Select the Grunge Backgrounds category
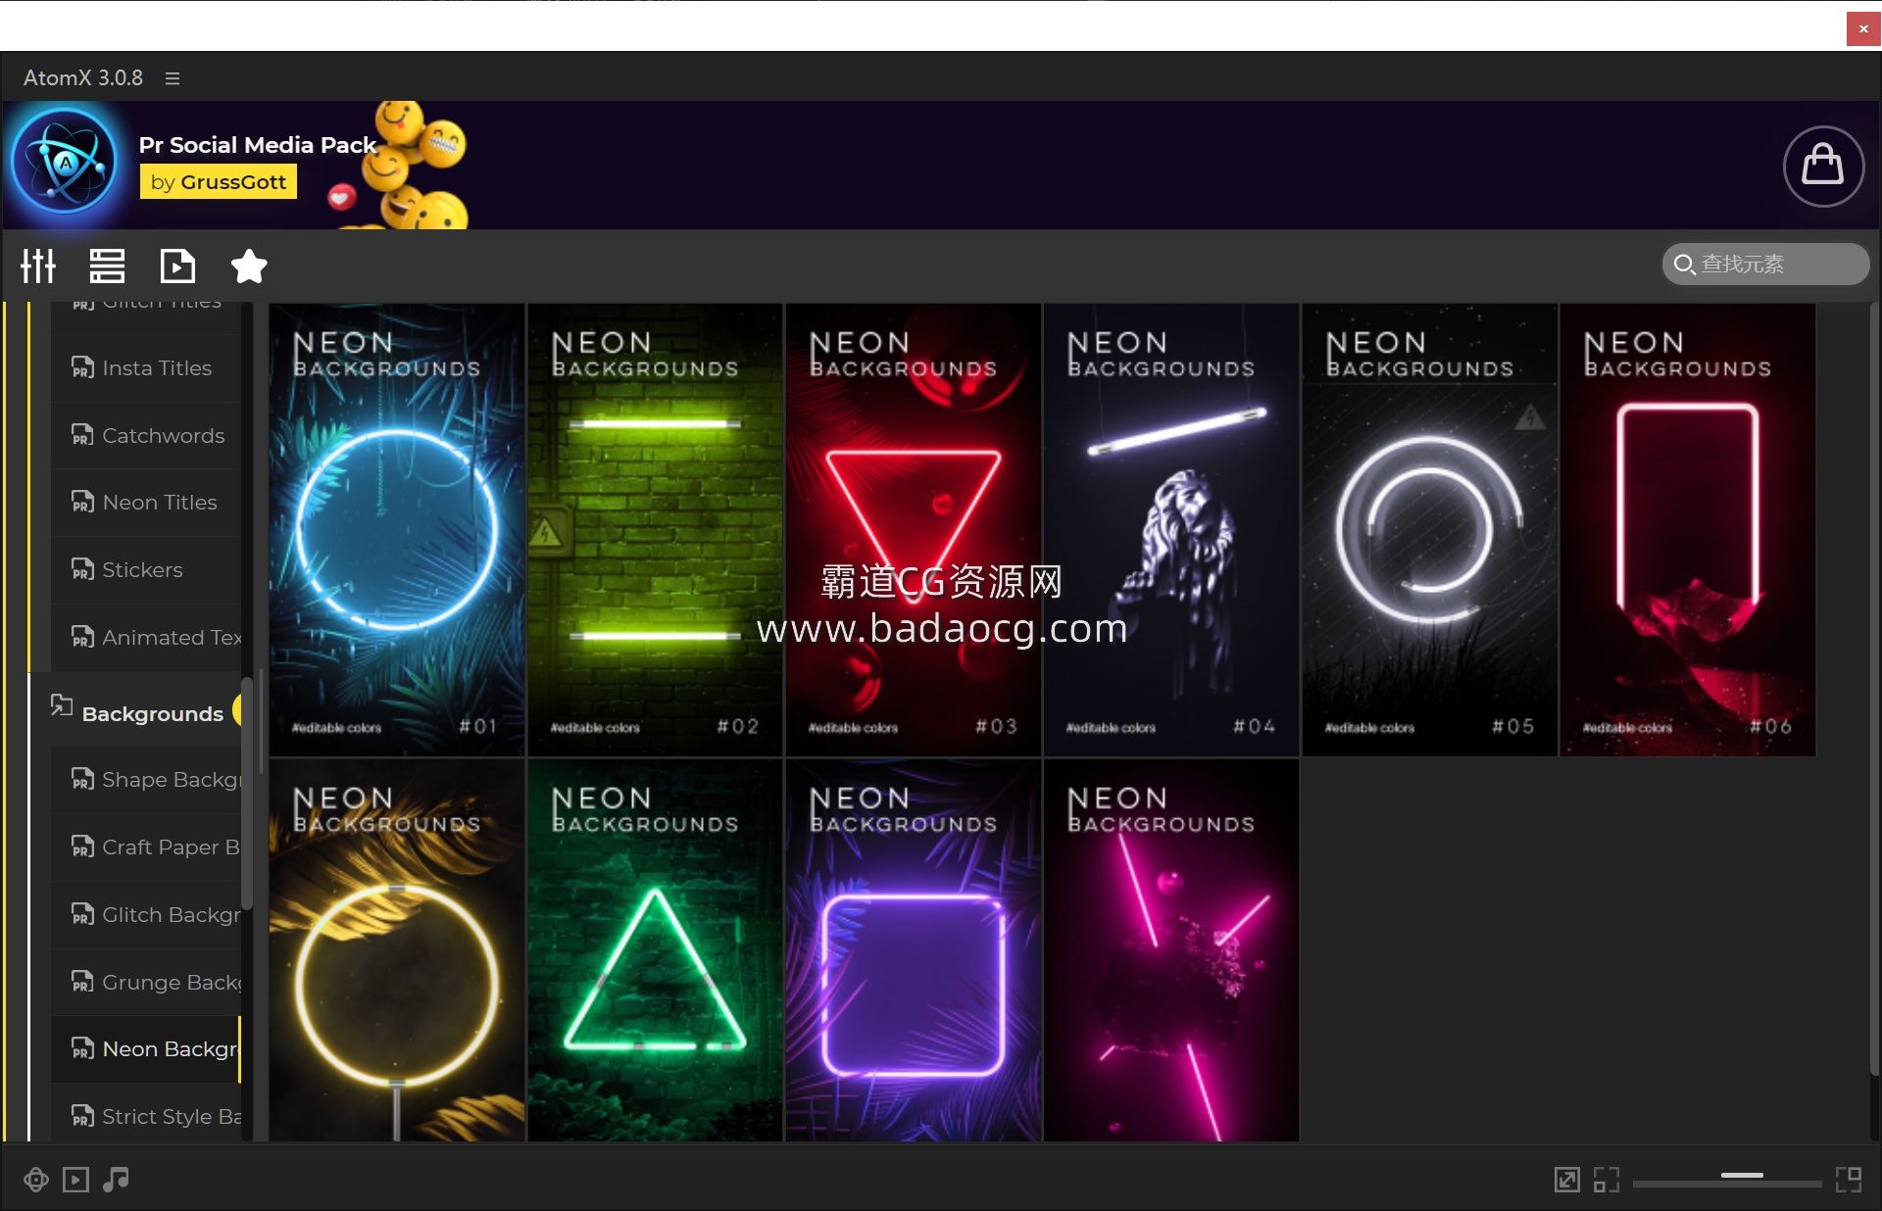The height and width of the screenshot is (1211, 1882). (x=146, y=983)
